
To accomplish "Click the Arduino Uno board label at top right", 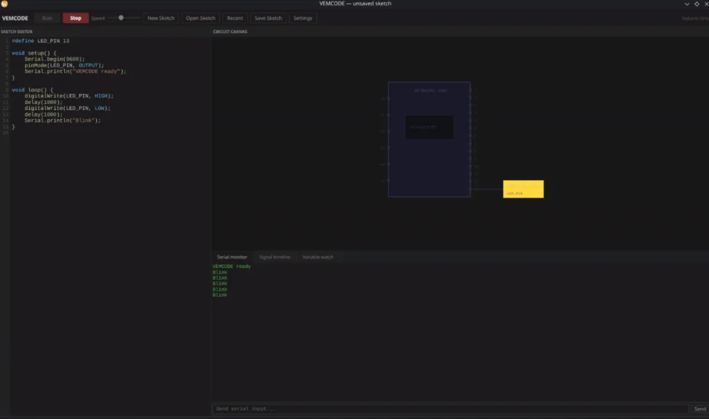I will [x=695, y=18].
